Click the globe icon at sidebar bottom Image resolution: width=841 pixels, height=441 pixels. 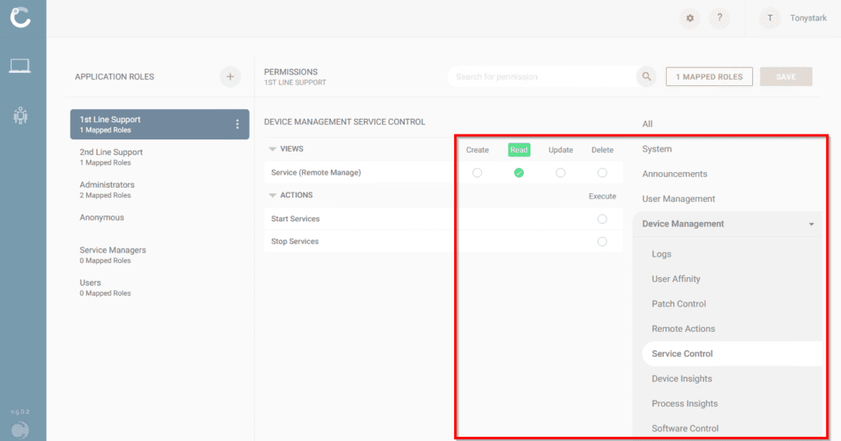tap(21, 430)
